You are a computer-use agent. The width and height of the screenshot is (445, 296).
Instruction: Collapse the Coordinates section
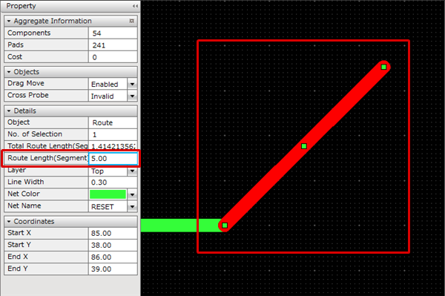click(9, 221)
